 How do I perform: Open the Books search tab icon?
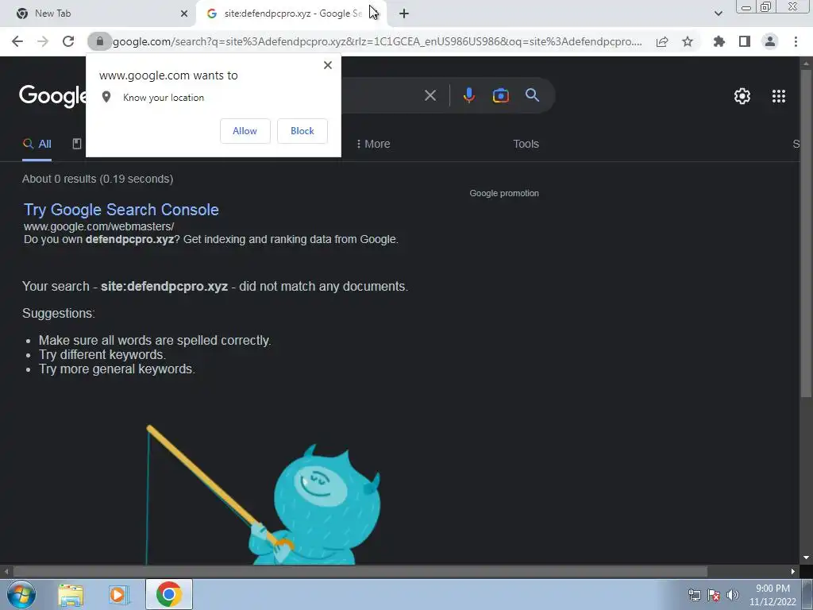pyautogui.click(x=77, y=144)
